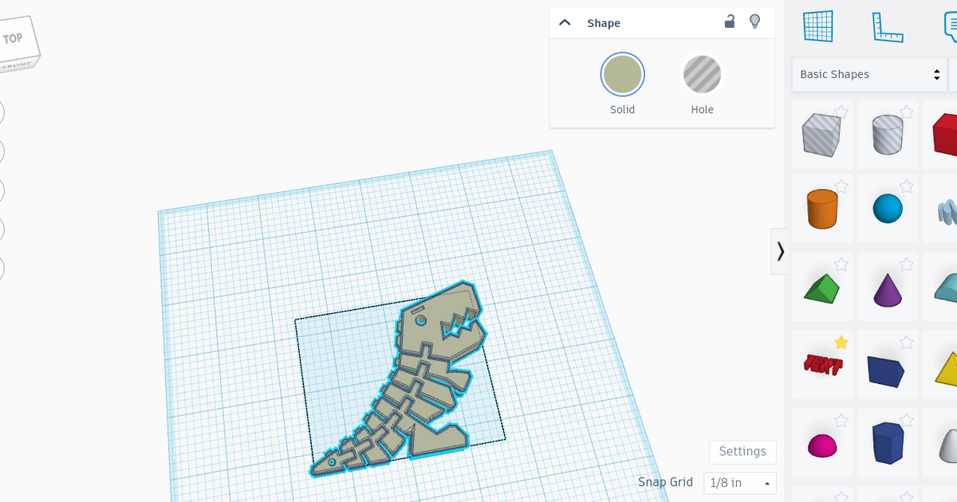Open the Notes tool

click(951, 25)
